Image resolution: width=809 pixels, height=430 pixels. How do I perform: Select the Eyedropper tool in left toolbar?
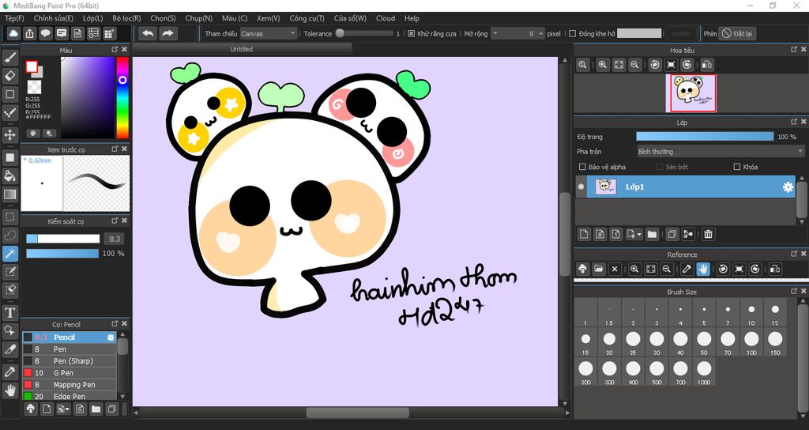point(9,372)
